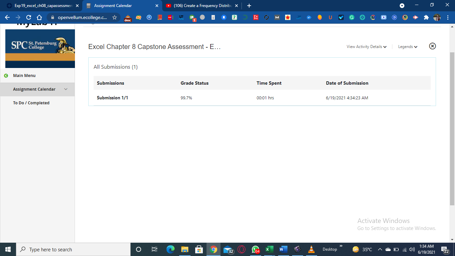Open Task View on the taskbar
Screen dimensions: 455x256
coord(155,249)
